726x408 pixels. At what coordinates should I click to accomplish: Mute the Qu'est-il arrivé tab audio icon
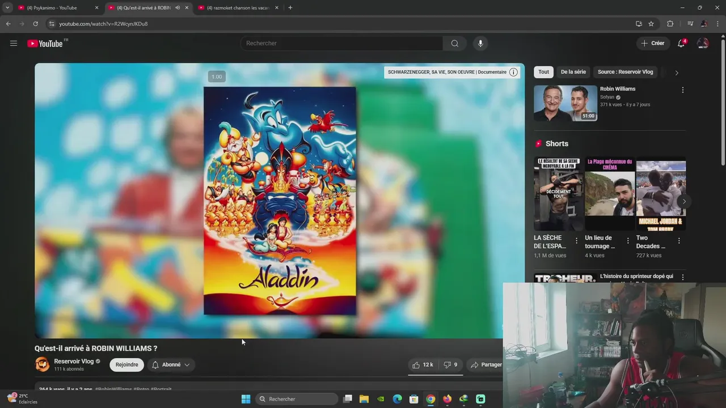pos(178,8)
